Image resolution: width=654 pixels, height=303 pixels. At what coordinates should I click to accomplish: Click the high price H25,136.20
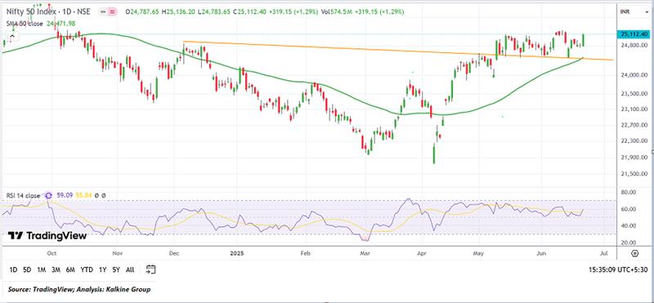[x=179, y=12]
